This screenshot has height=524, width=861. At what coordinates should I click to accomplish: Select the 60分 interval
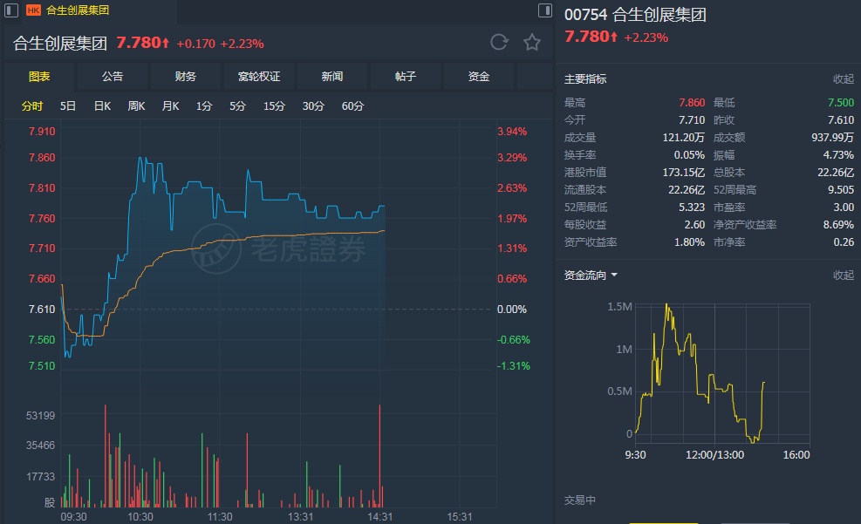click(x=352, y=105)
